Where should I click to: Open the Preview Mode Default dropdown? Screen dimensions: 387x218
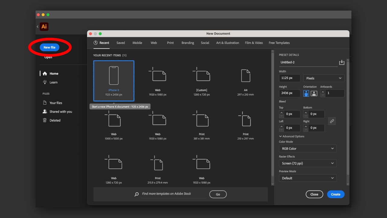[x=308, y=178]
